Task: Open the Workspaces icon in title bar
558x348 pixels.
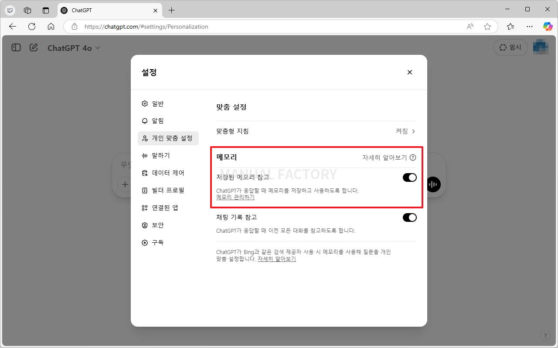Action: [x=27, y=10]
